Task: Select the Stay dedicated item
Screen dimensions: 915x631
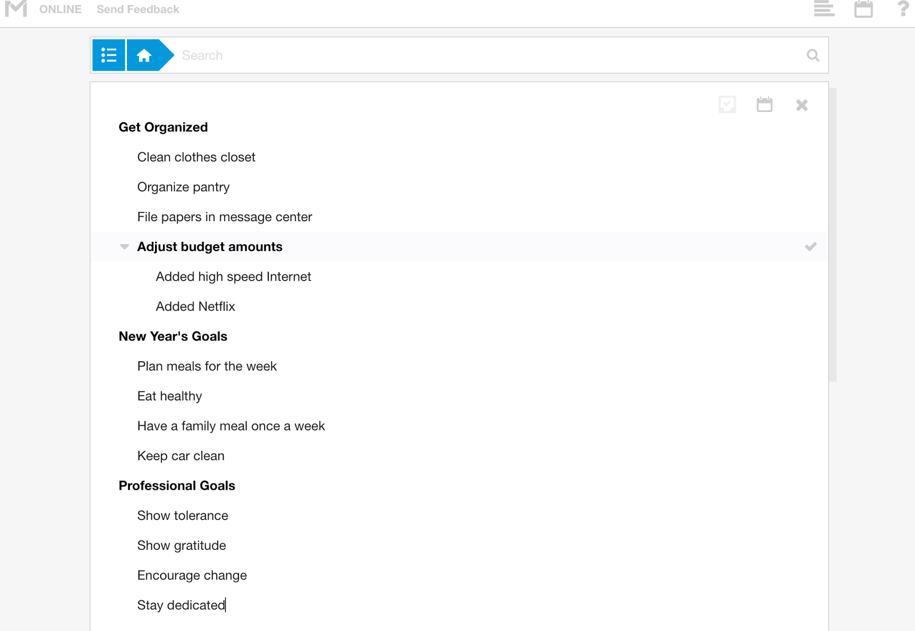Action: click(181, 605)
